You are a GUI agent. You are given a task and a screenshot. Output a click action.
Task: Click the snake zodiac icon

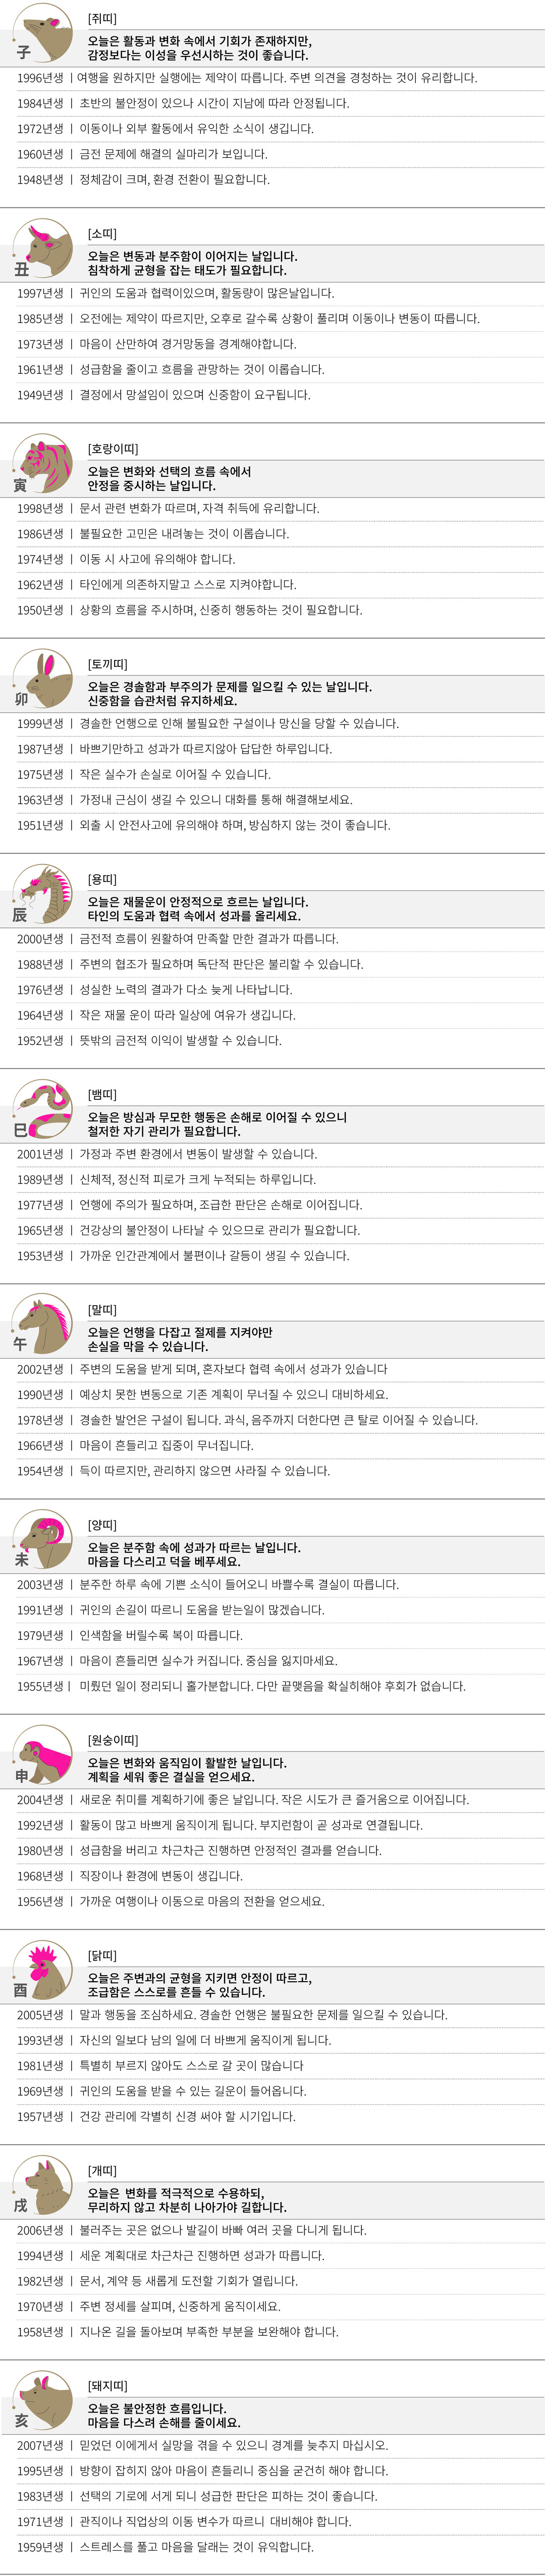point(42,1108)
